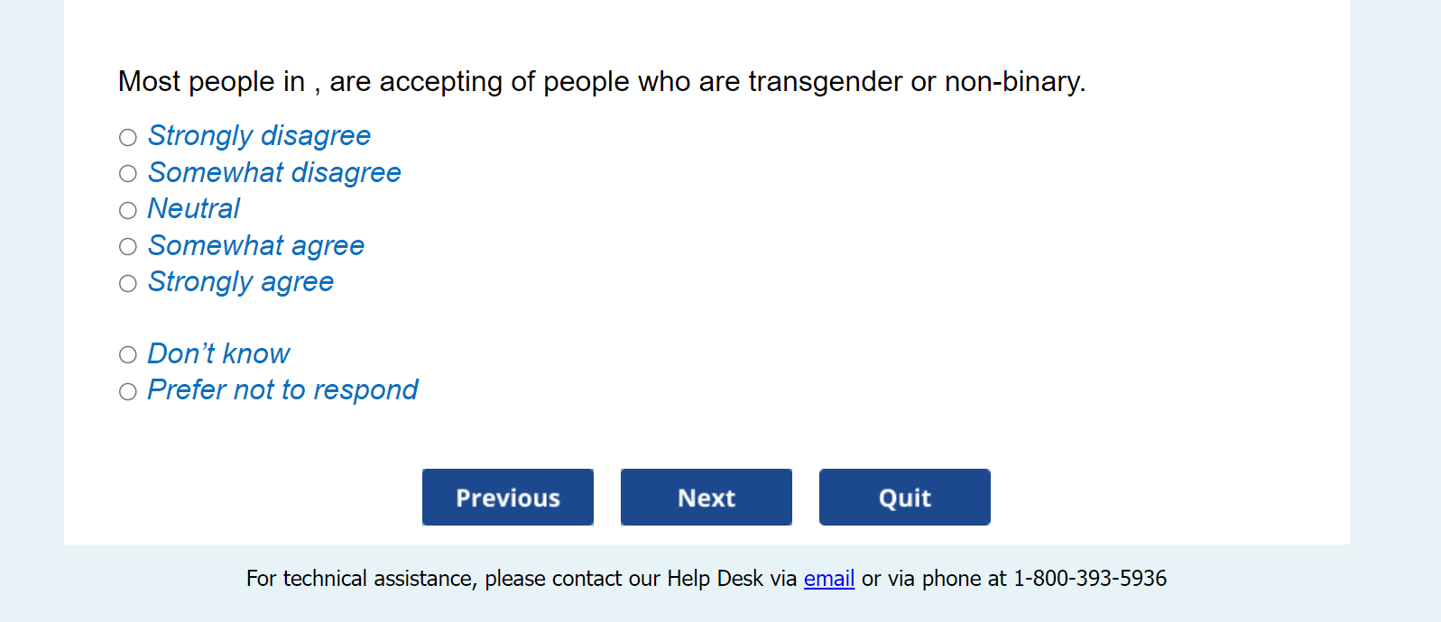This screenshot has height=622, width=1441.
Task: Select the Prefer not to respond radio button
Action: (x=128, y=391)
